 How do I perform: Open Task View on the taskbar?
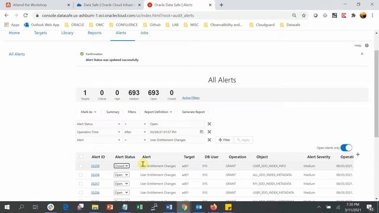pos(36,207)
